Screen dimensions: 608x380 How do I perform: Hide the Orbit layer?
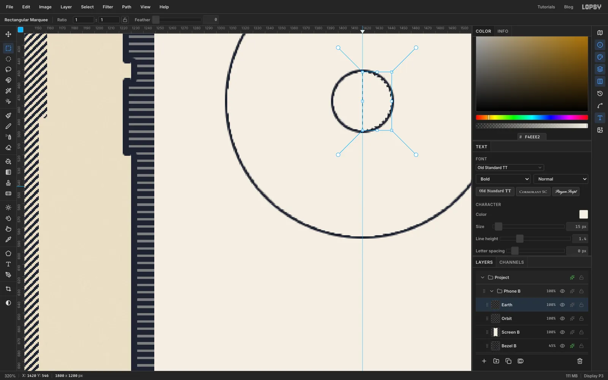click(x=562, y=318)
